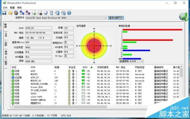The width and height of the screenshot is (190, 119).
Task: Switch to the 统计 side tab
Action: (6, 35)
